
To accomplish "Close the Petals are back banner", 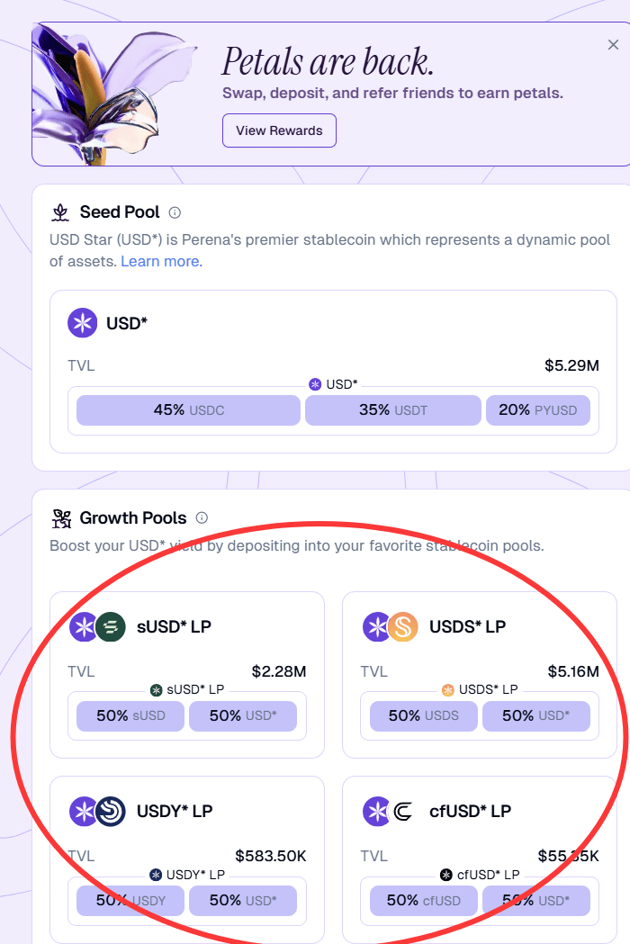I will [613, 45].
